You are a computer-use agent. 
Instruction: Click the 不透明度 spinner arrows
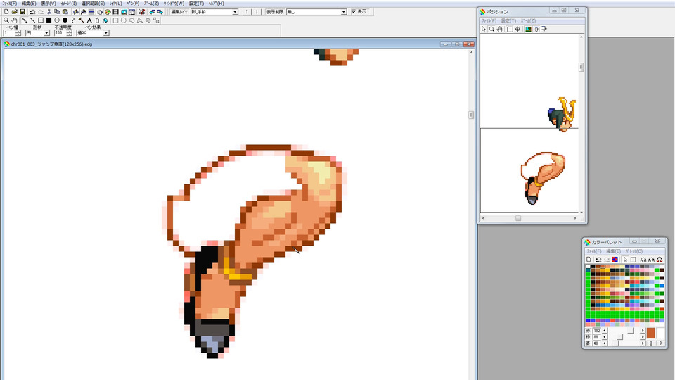[x=69, y=33]
